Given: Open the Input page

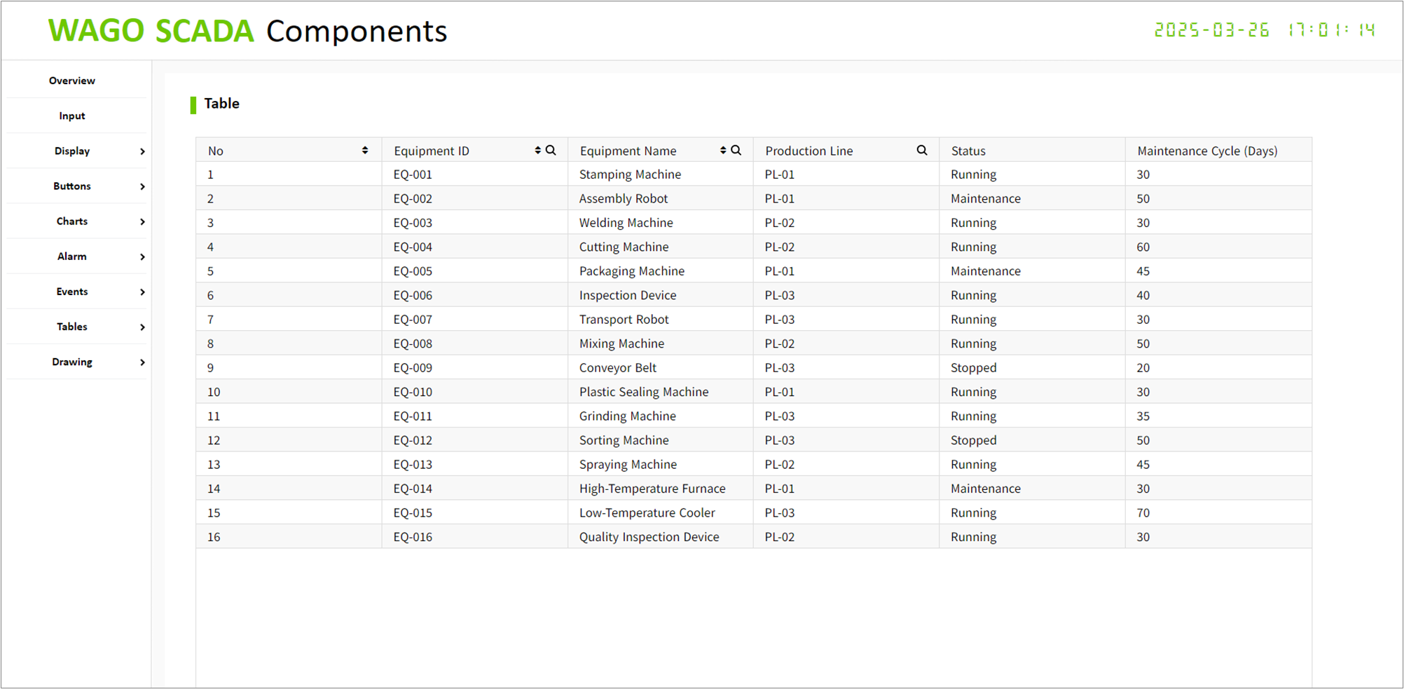Looking at the screenshot, I should click(72, 116).
